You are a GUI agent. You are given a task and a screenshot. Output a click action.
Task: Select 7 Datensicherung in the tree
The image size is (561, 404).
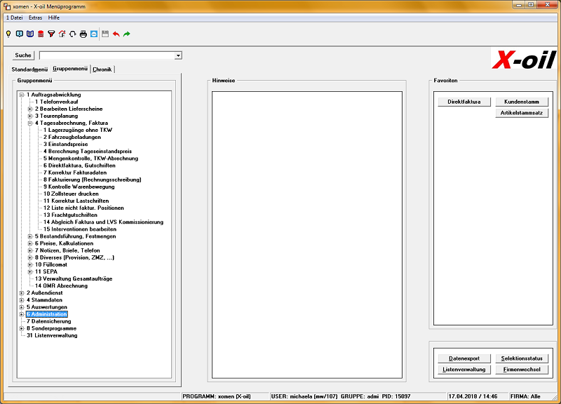pos(48,321)
